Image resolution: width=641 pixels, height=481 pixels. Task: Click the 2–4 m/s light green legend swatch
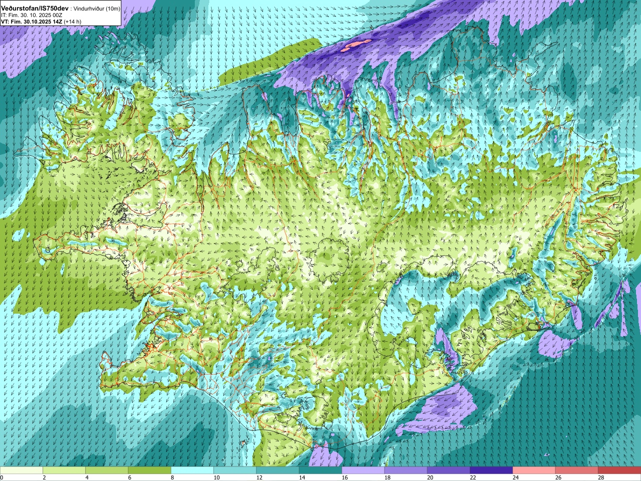tap(64, 470)
